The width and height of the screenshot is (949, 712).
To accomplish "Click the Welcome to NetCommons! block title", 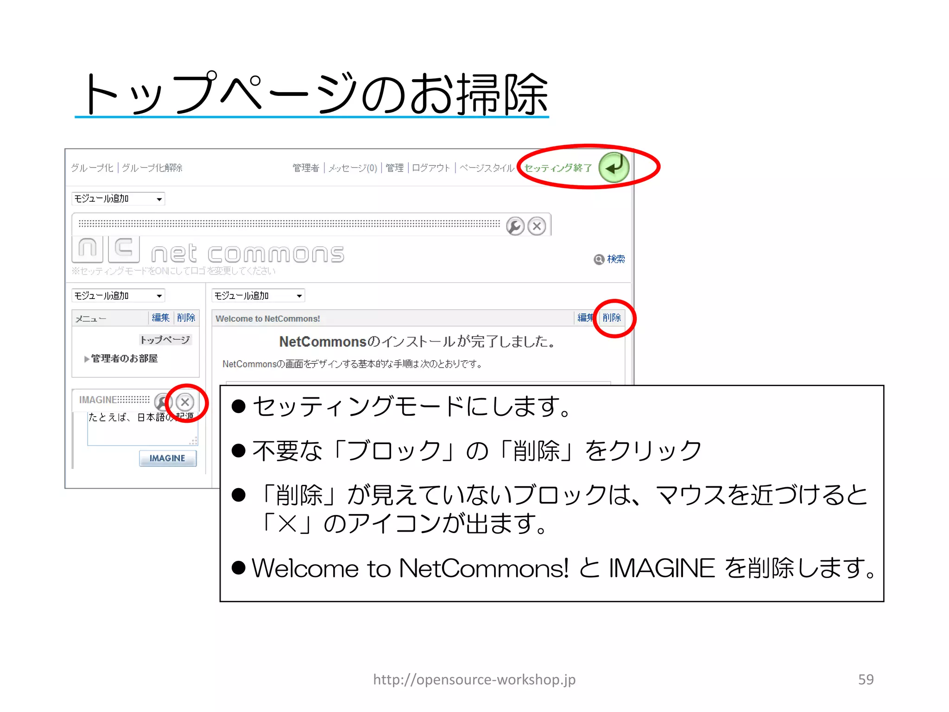I will (x=268, y=318).
